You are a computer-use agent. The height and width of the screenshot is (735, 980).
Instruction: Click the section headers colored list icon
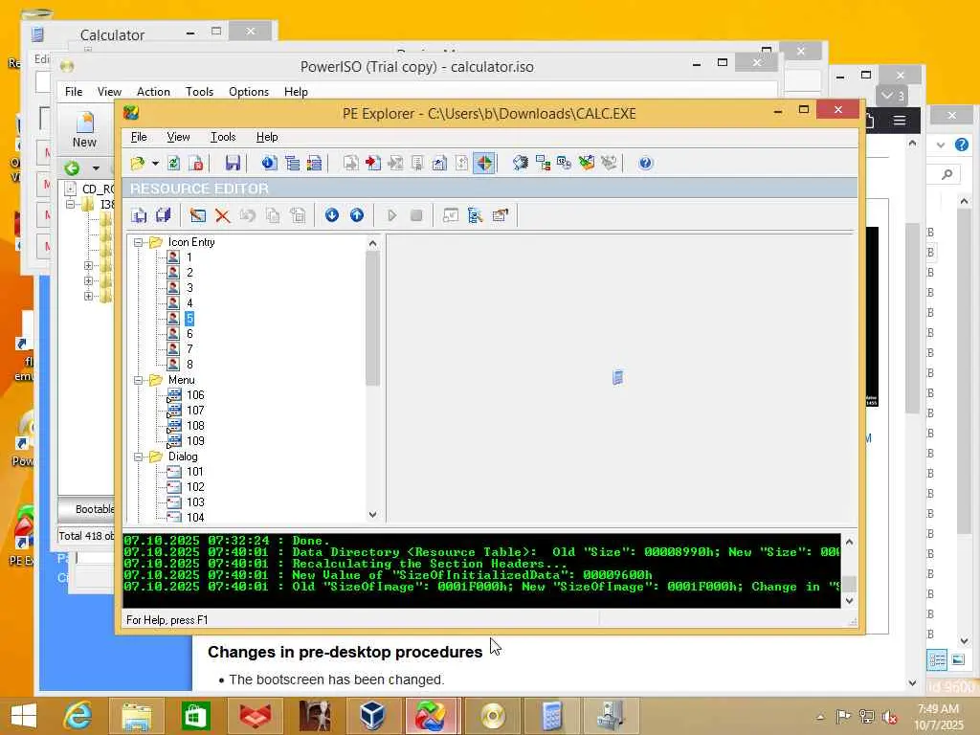tap(314, 164)
